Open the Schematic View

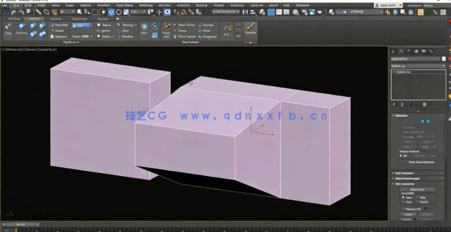286,12
